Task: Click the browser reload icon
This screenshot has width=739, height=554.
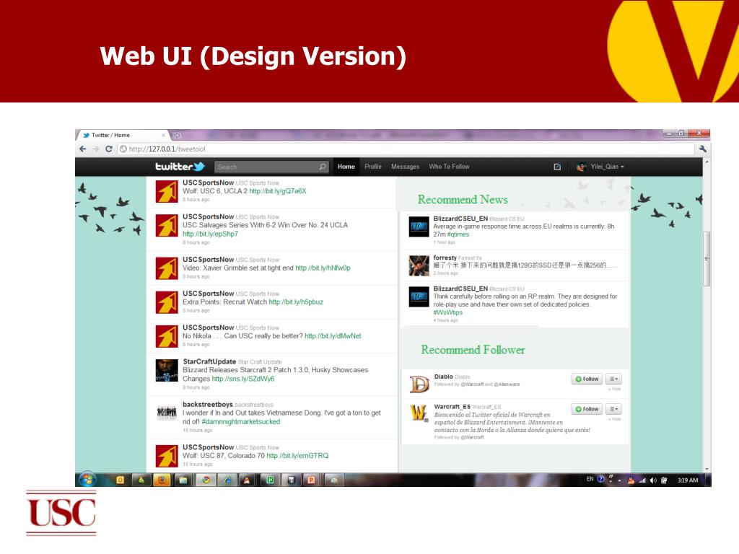Action: click(x=109, y=149)
